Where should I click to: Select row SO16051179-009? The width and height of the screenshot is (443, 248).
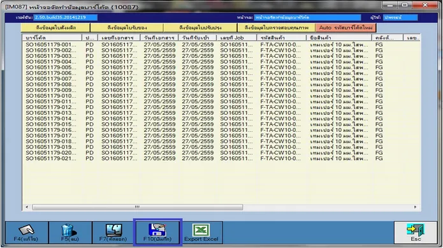coord(221,90)
